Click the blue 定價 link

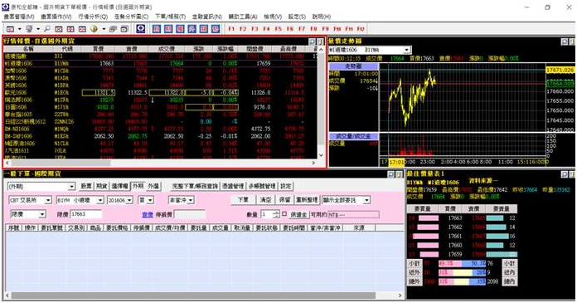coord(148,214)
